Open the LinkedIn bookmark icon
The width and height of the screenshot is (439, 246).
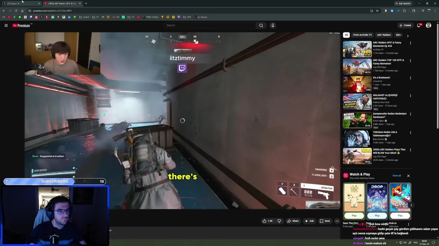[x=69, y=17]
